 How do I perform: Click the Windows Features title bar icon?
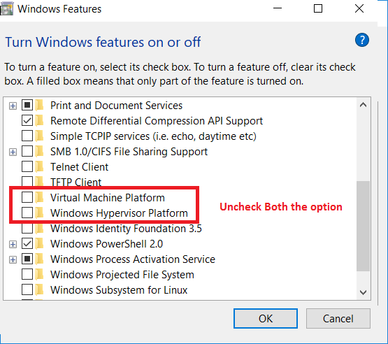6,9
